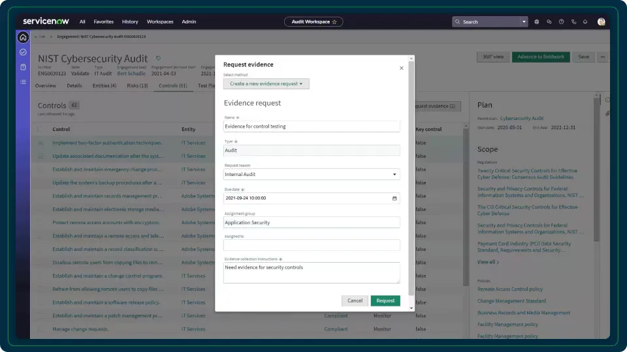This screenshot has height=352, width=627.
Task: Click the empty Assigned to field
Action: pos(312,245)
